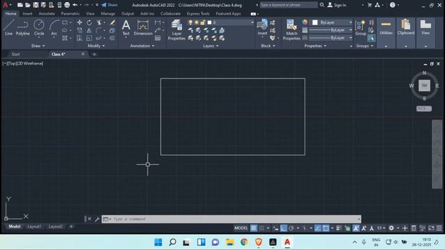
Task: Select the Hatch tool
Action: (65, 38)
